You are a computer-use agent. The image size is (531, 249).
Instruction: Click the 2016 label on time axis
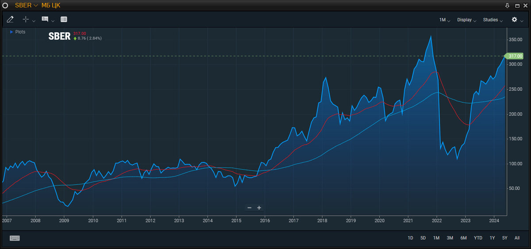tap(265, 220)
